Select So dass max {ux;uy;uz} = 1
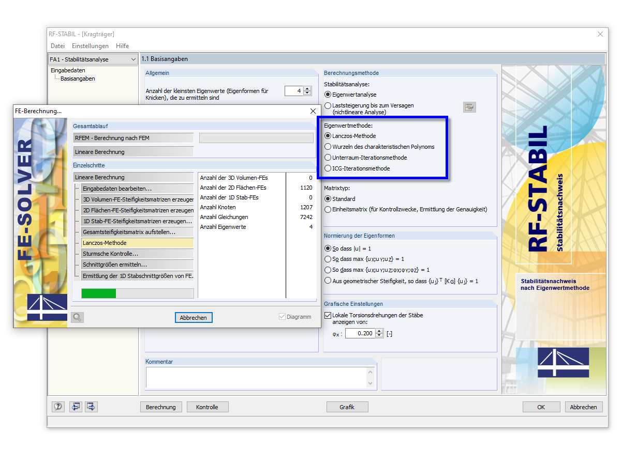 pos(328,259)
